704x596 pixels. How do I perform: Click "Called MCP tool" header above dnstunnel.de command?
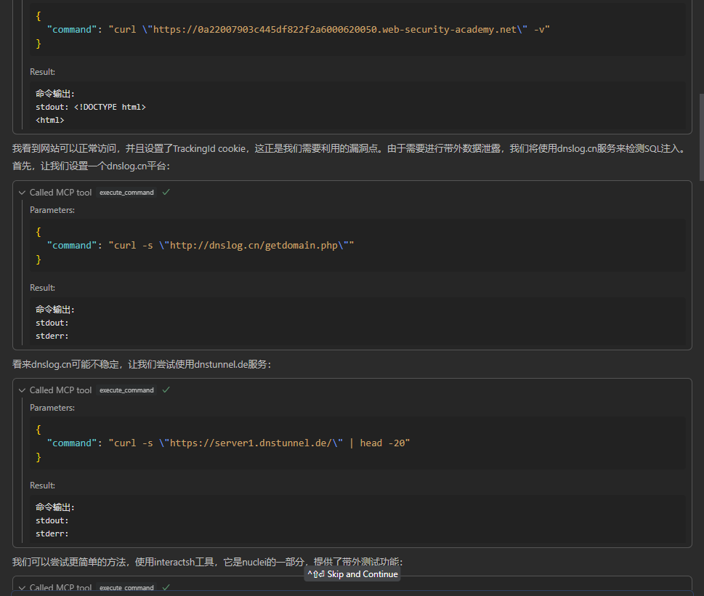60,390
